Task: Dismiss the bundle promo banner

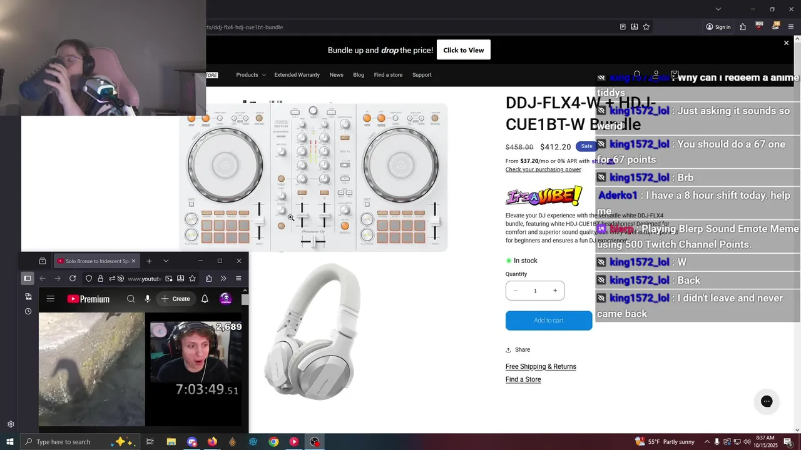Action: pos(787,43)
